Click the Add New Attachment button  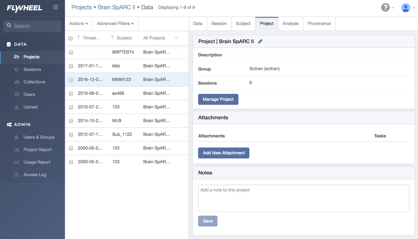pos(224,153)
